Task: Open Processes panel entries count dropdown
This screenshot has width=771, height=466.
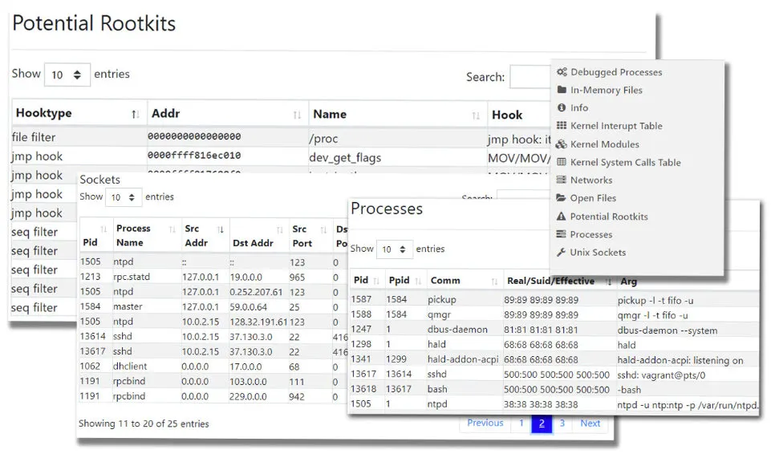Action: tap(395, 249)
